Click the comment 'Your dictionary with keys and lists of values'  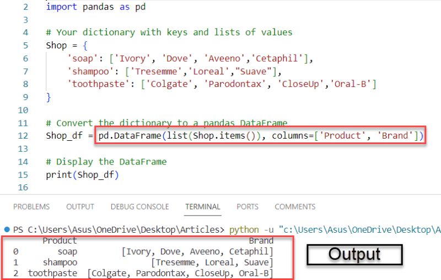(x=169, y=32)
